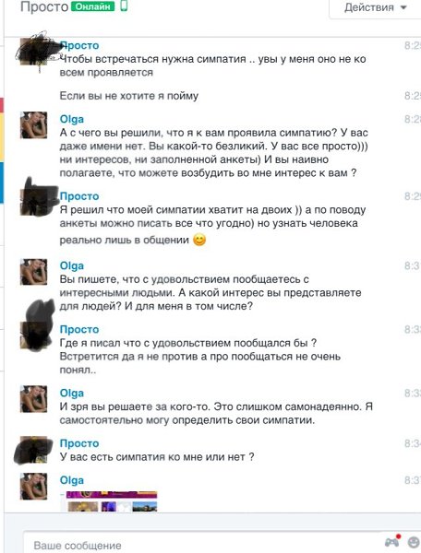Open the Действия dropdown menu
The height and width of the screenshot is (553, 421).
pos(375,7)
